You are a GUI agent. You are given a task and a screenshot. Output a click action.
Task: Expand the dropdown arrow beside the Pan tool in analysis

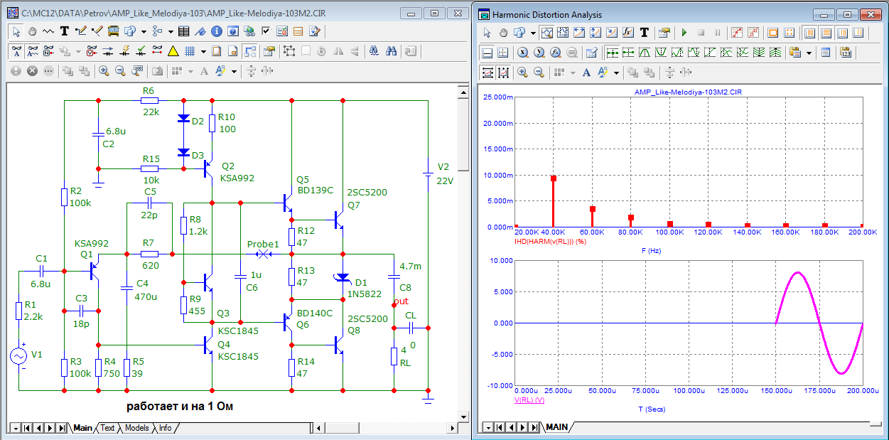(533, 33)
